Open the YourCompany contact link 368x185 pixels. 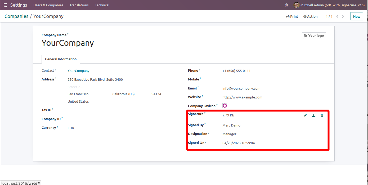point(78,71)
